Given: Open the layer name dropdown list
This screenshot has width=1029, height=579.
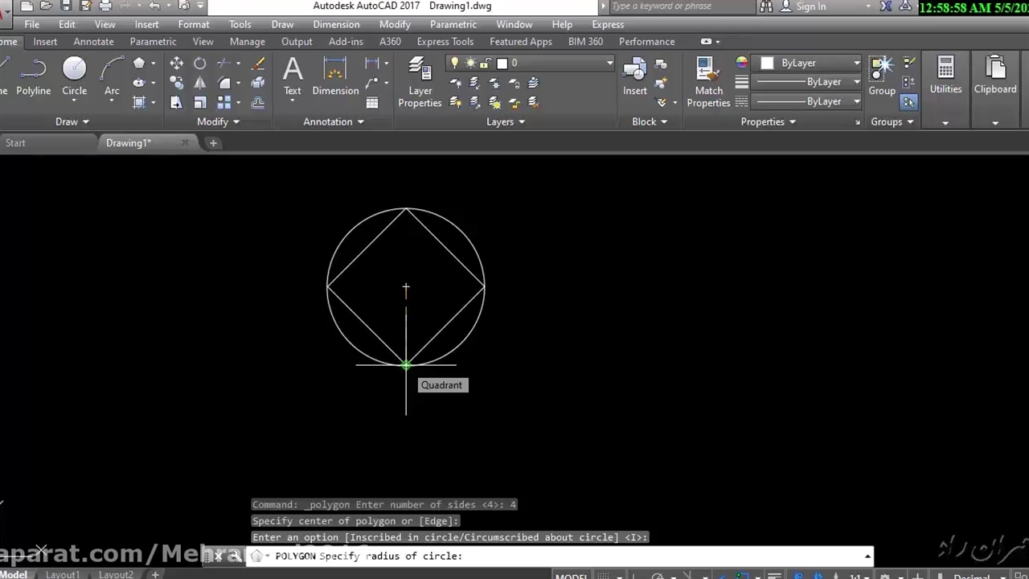Looking at the screenshot, I should click(609, 63).
